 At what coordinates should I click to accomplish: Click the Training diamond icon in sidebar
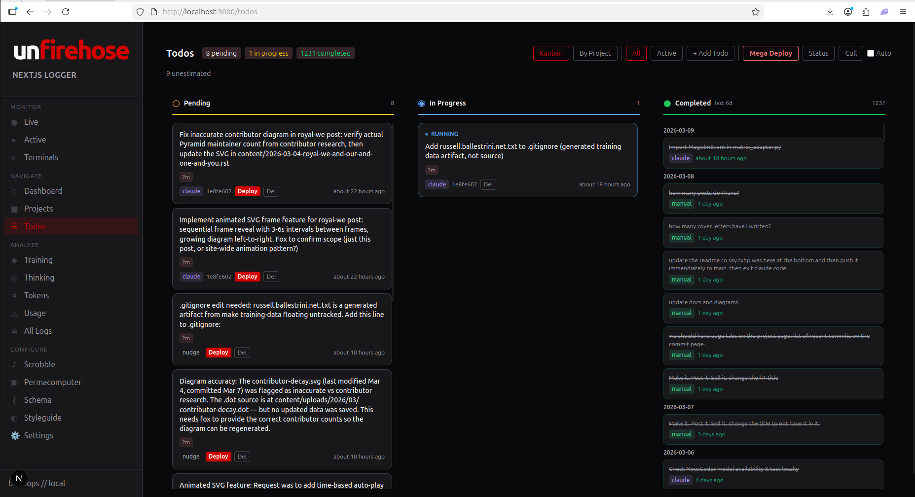[14, 260]
